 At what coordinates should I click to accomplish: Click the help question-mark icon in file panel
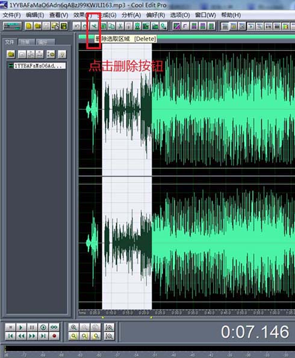click(x=62, y=54)
